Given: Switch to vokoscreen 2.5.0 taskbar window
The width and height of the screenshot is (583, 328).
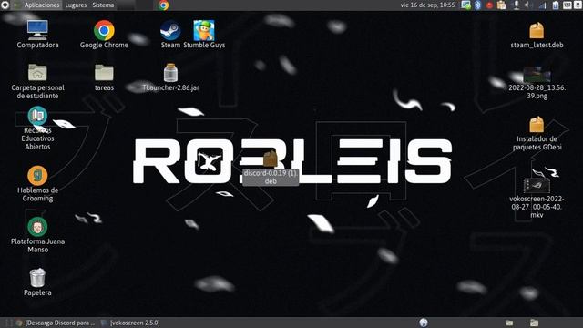Looking at the screenshot, I should click(x=130, y=323).
